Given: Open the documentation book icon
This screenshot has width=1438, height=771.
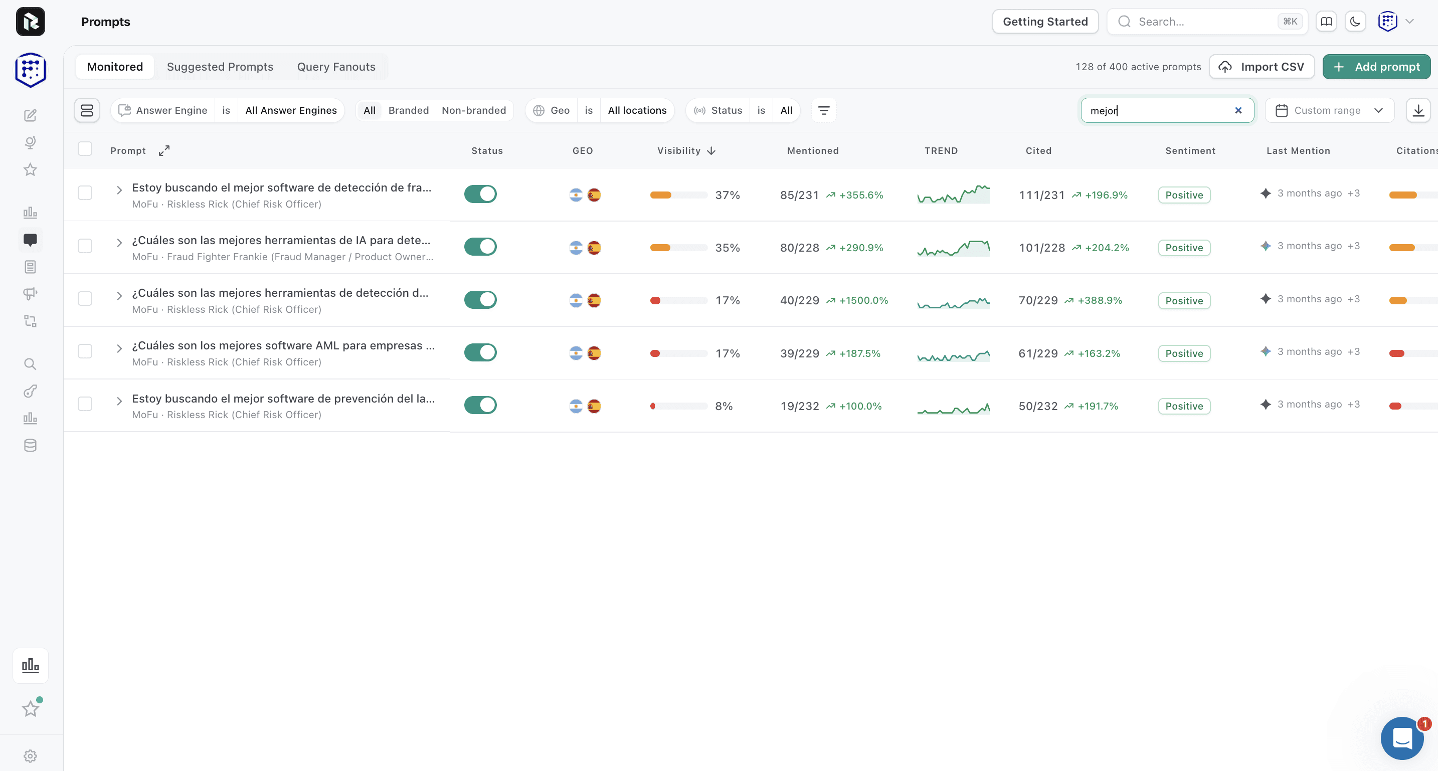Looking at the screenshot, I should (1326, 22).
